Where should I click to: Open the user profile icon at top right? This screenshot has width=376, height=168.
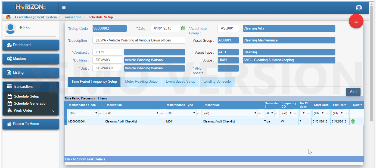point(359,8)
